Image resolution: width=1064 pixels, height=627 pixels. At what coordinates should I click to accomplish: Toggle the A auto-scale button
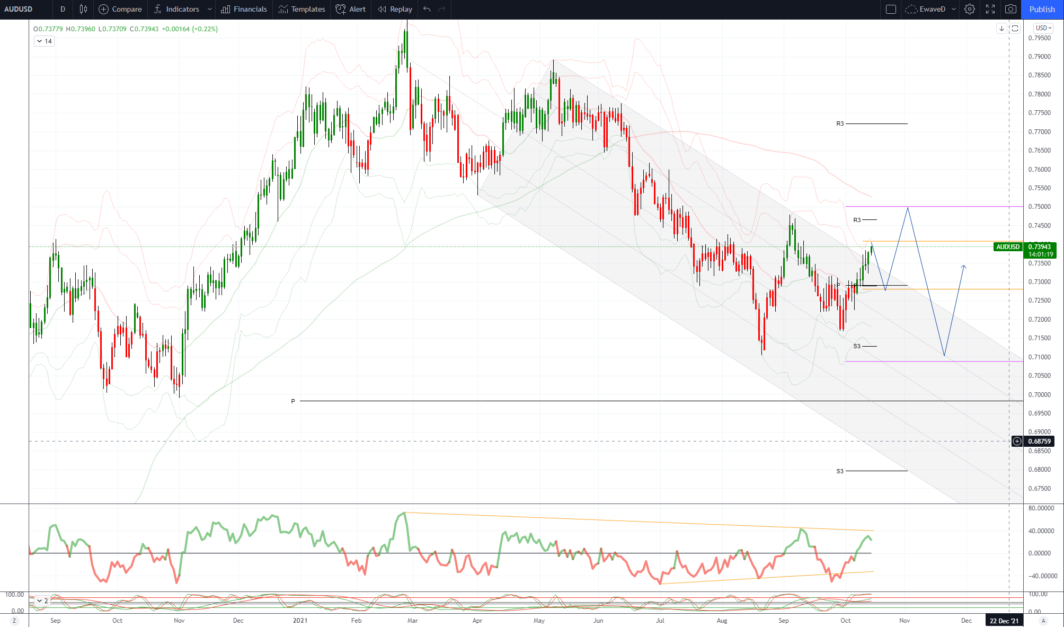pos(1043,621)
